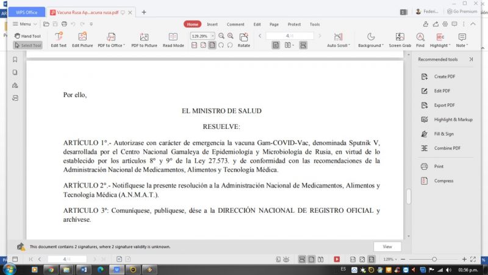Open the Page tab
Screen dimensions: 488x275
[x=274, y=24]
